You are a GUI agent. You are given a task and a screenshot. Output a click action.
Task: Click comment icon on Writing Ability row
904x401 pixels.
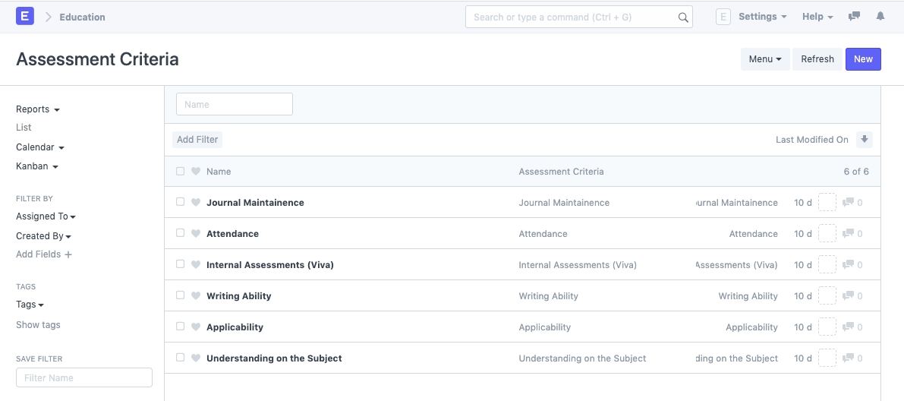[849, 296]
